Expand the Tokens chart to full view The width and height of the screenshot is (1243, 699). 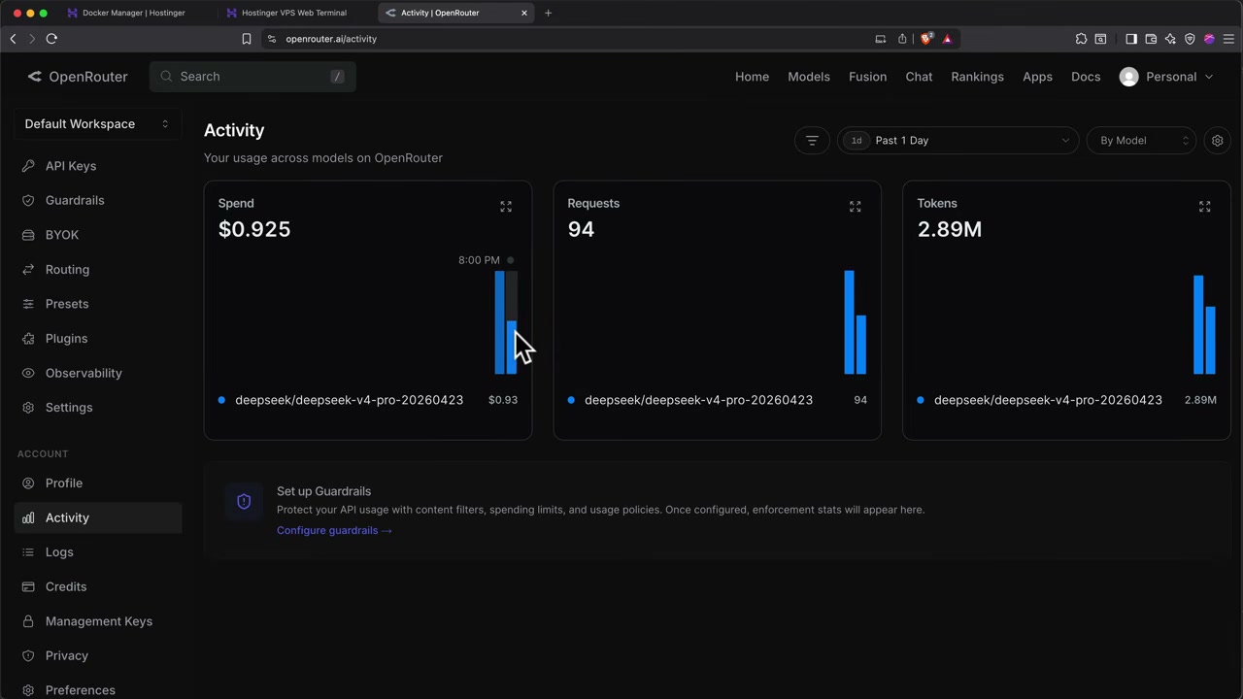coord(1205,207)
